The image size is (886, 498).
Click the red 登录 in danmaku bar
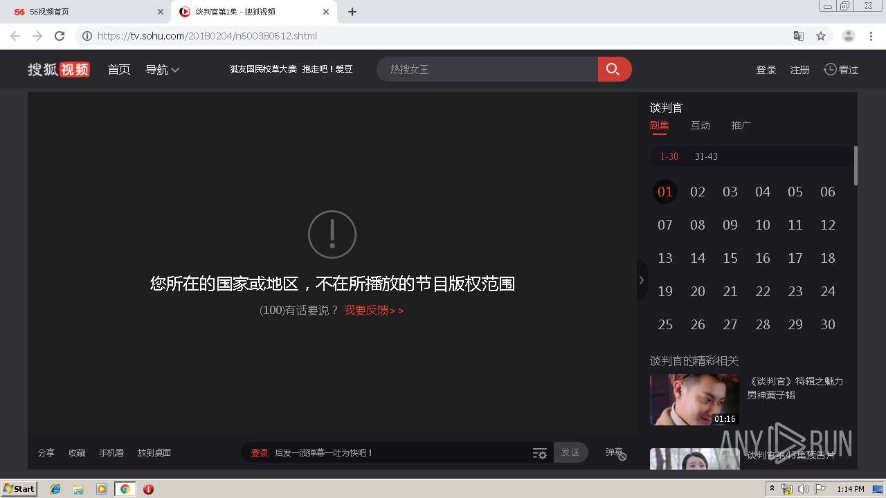click(x=260, y=453)
